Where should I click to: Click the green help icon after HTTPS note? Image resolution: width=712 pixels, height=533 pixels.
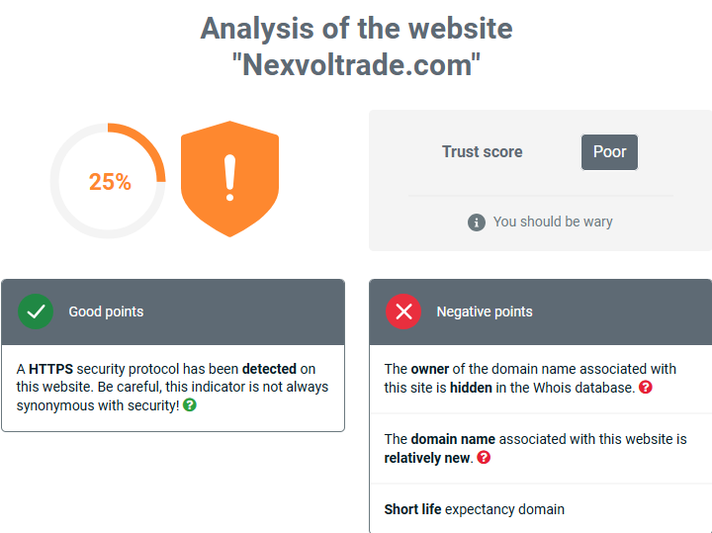(190, 405)
